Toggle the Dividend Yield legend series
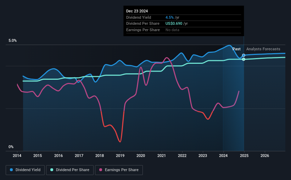 click(25, 170)
